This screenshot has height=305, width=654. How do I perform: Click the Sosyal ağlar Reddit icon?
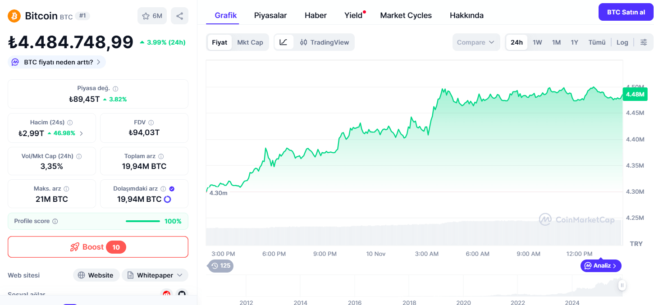pos(167,294)
